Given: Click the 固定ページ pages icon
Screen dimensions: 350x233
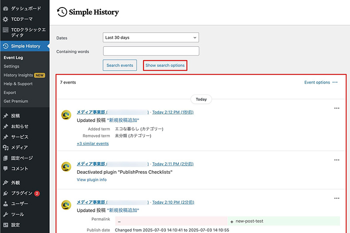Looking at the screenshot, I should [6, 158].
